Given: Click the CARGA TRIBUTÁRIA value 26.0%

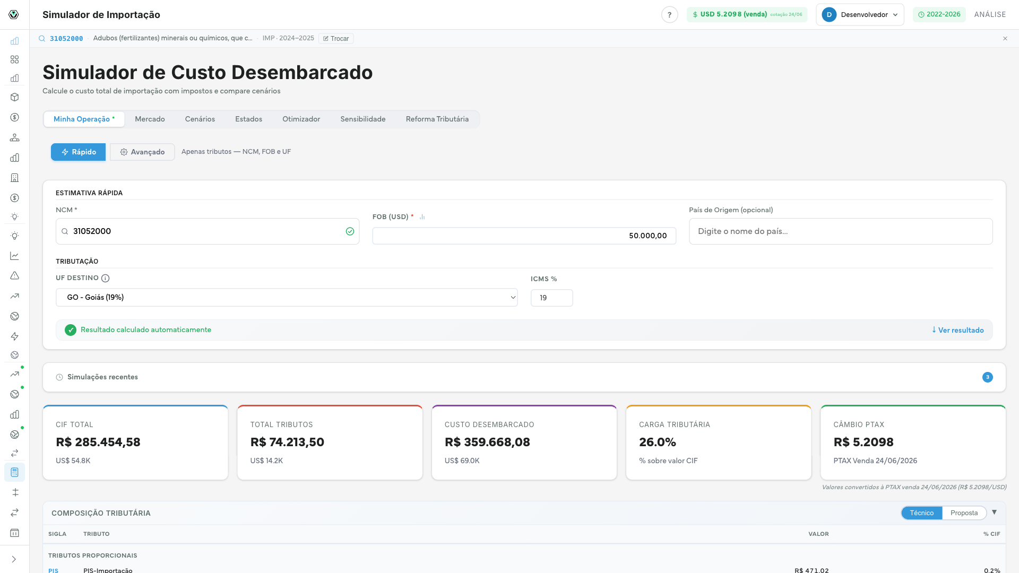Looking at the screenshot, I should tap(658, 442).
